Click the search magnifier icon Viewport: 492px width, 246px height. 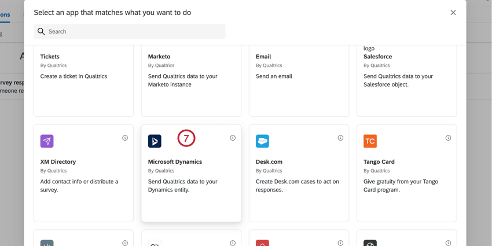pyautogui.click(x=41, y=32)
